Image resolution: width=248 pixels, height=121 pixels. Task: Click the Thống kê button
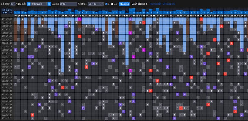click(124, 4)
